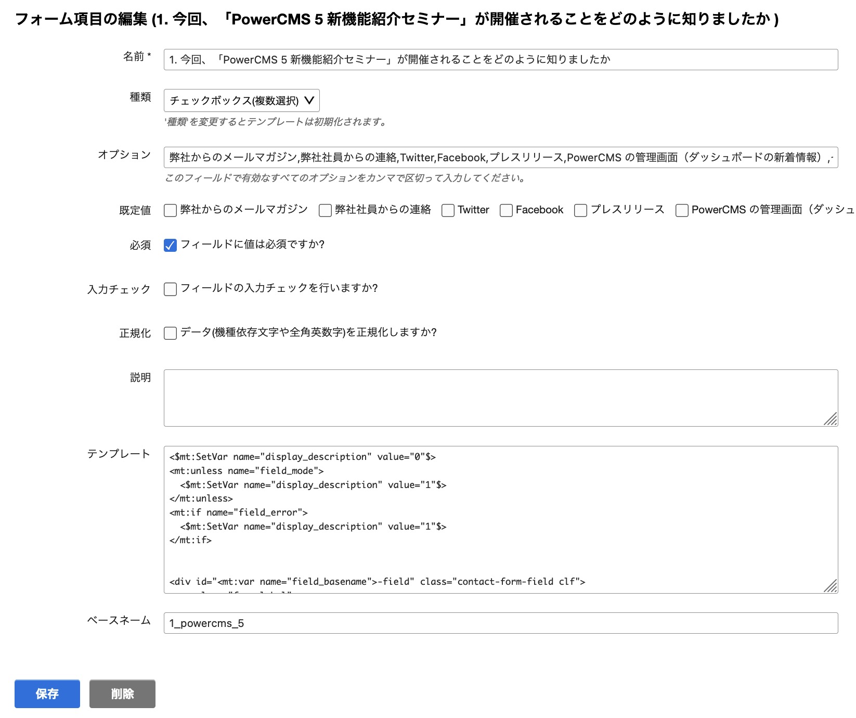Check 弊社社員からの連絡 default checkbox
The height and width of the screenshot is (718, 856).
click(x=325, y=210)
